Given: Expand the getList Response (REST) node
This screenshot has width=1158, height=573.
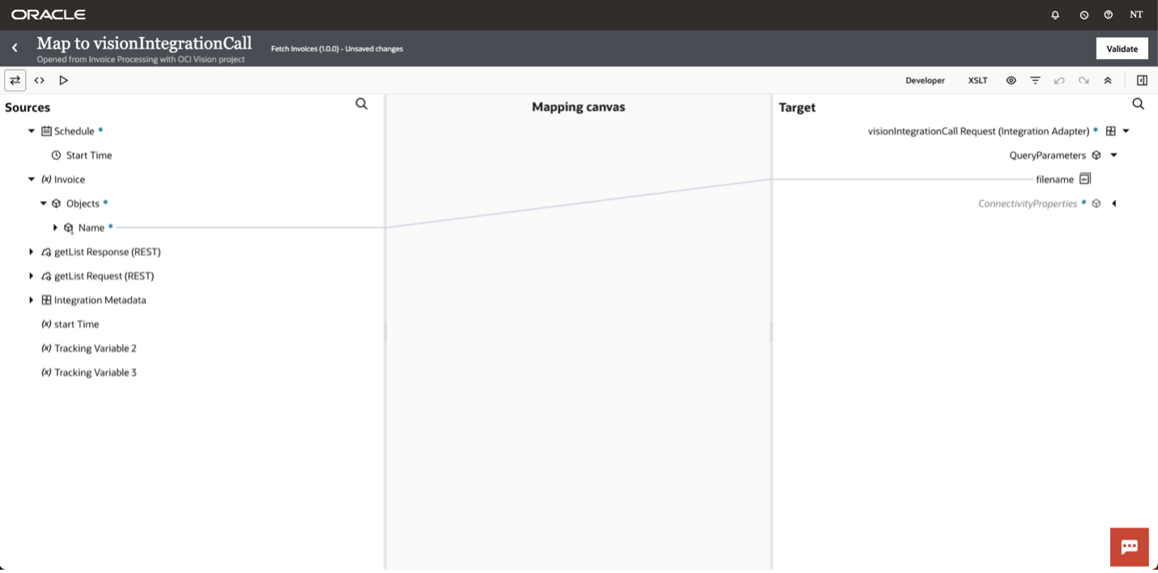Looking at the screenshot, I should [32, 252].
